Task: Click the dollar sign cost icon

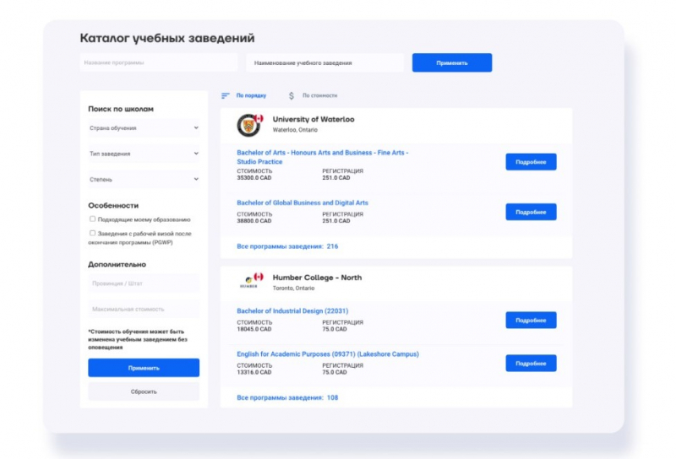Action: click(292, 96)
